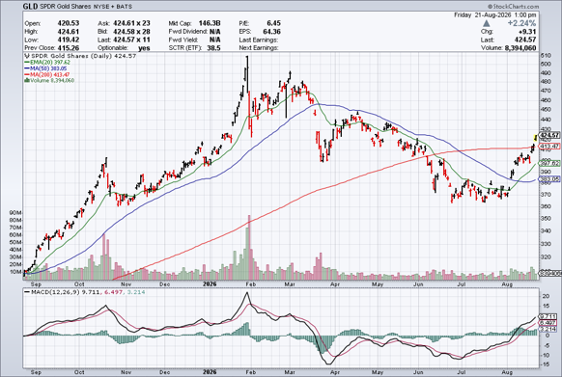Screen dimensions: 562x377
Task: Click the MA(200) 413.47 legend entry
Action: pos(47,74)
